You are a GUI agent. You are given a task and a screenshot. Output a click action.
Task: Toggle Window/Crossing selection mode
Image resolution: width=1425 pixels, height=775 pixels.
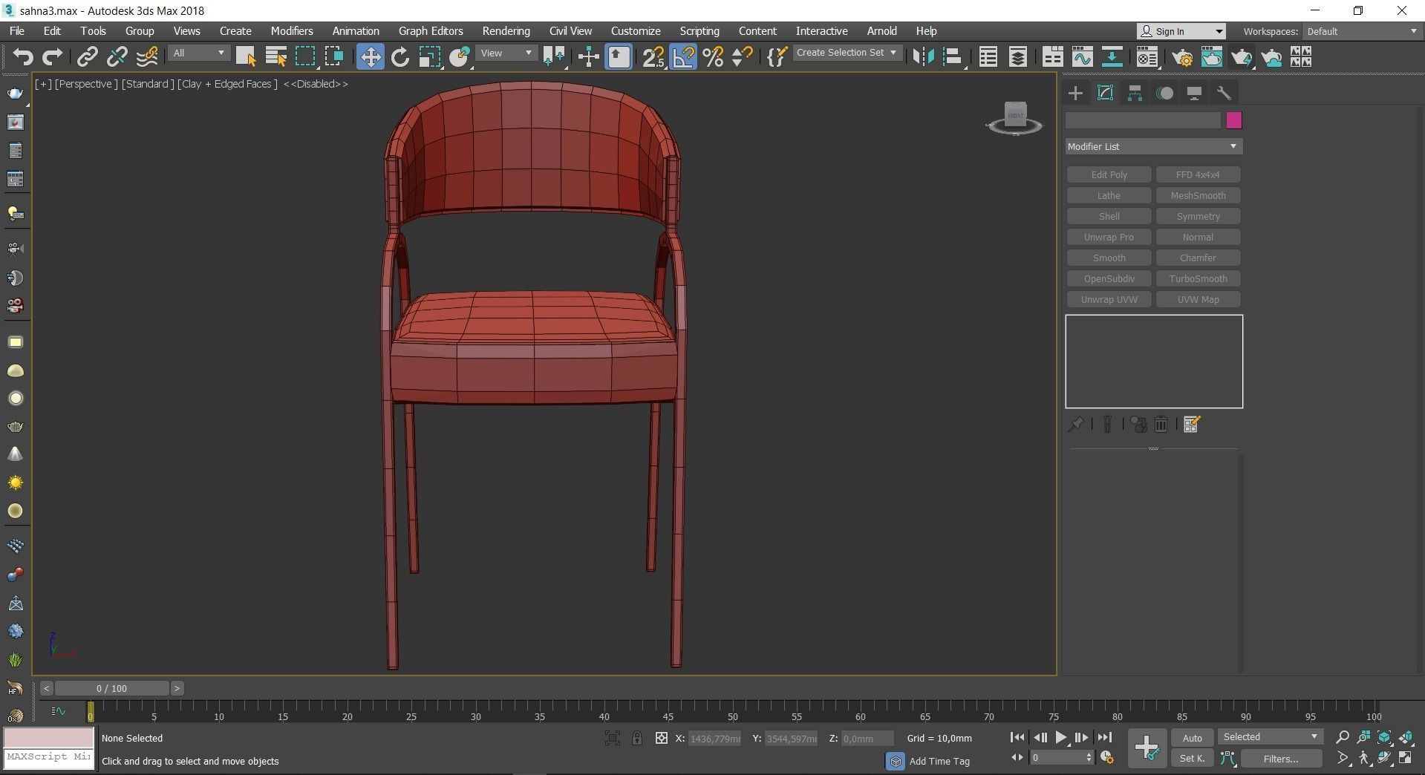click(x=334, y=57)
